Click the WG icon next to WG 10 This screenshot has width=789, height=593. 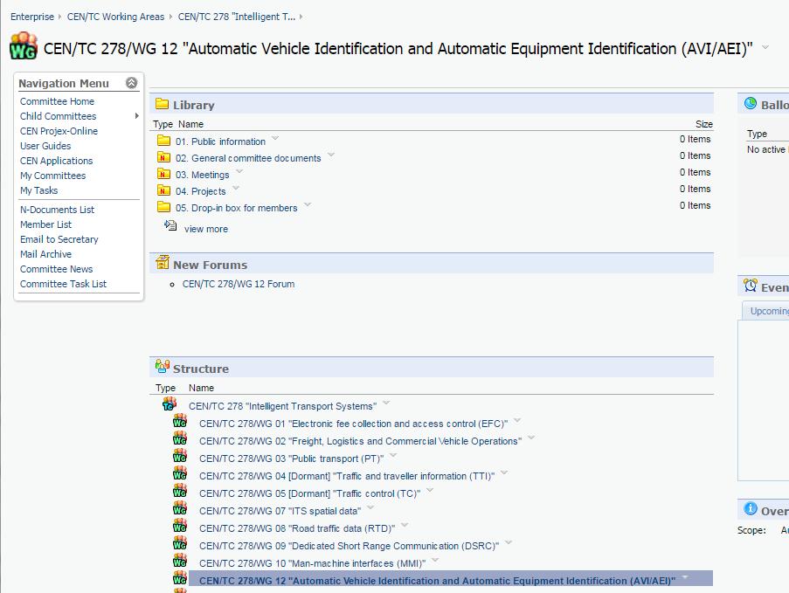point(180,561)
